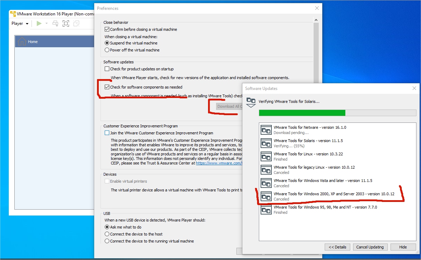Click the VMware Tools for Solaris icon
The width and height of the screenshot is (421, 260).
(266, 143)
